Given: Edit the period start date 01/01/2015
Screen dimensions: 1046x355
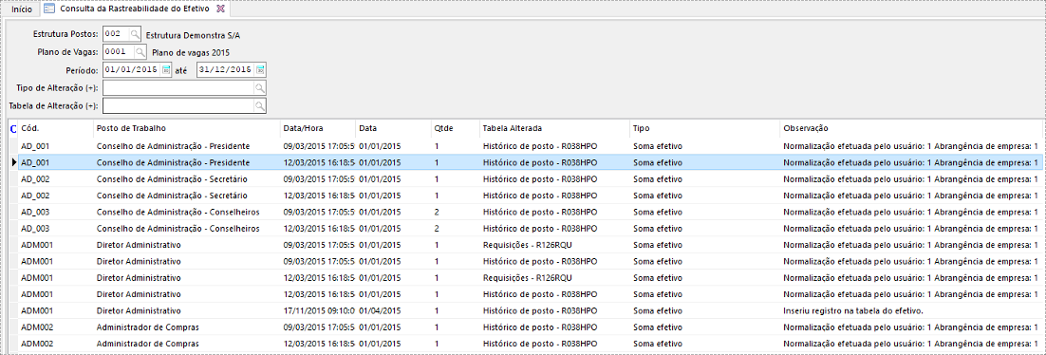Looking at the screenshot, I should pyautogui.click(x=132, y=69).
